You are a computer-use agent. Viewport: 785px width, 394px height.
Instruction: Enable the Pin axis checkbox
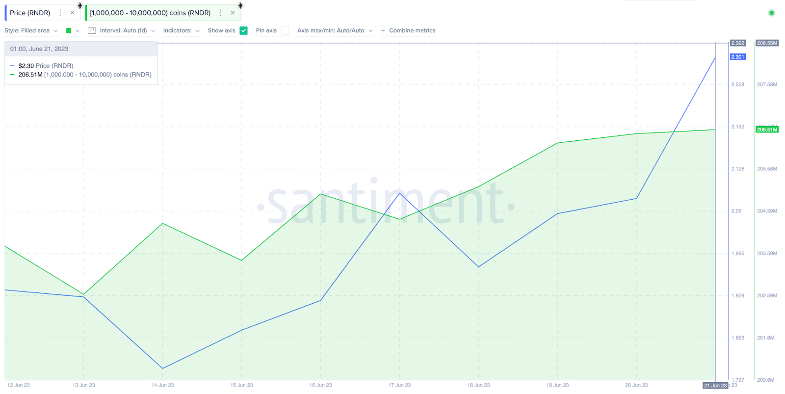pyautogui.click(x=285, y=30)
